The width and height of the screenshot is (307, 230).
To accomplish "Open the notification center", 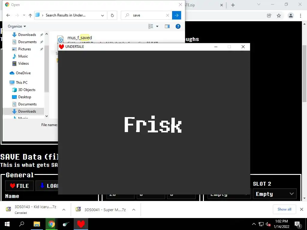I will [297, 224].
